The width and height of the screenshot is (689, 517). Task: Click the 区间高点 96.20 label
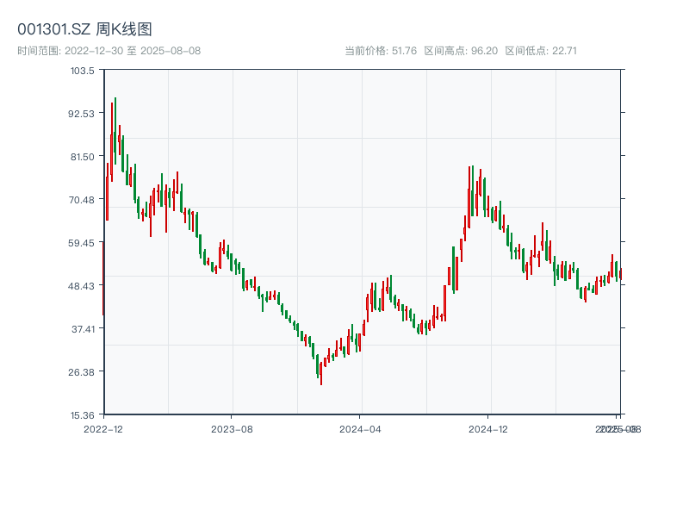pos(461,51)
